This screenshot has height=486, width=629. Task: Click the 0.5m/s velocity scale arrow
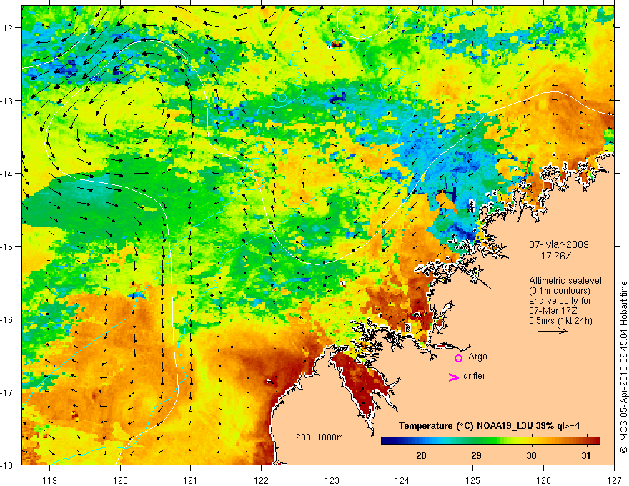553,331
